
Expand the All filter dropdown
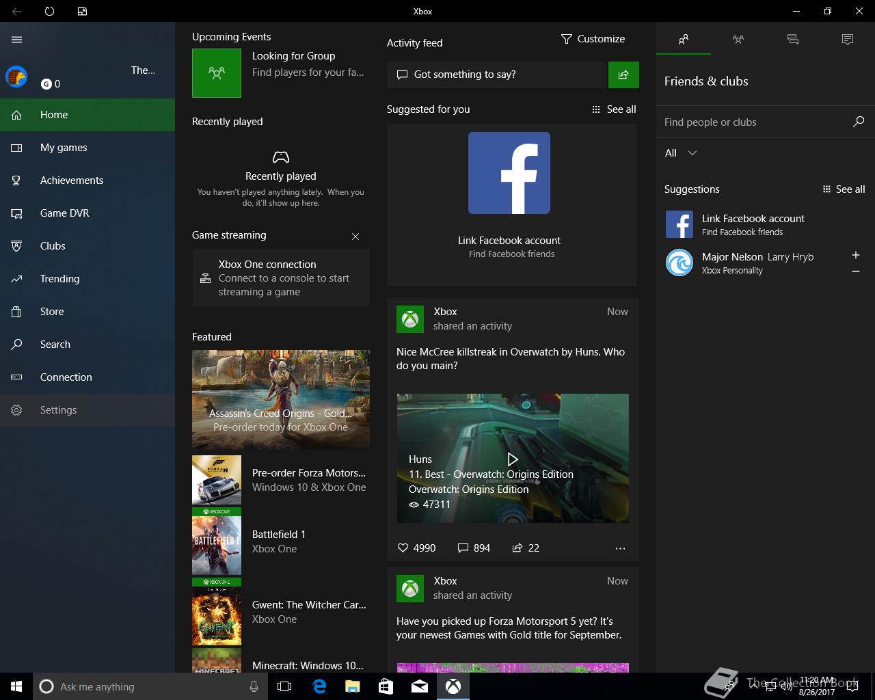(681, 153)
